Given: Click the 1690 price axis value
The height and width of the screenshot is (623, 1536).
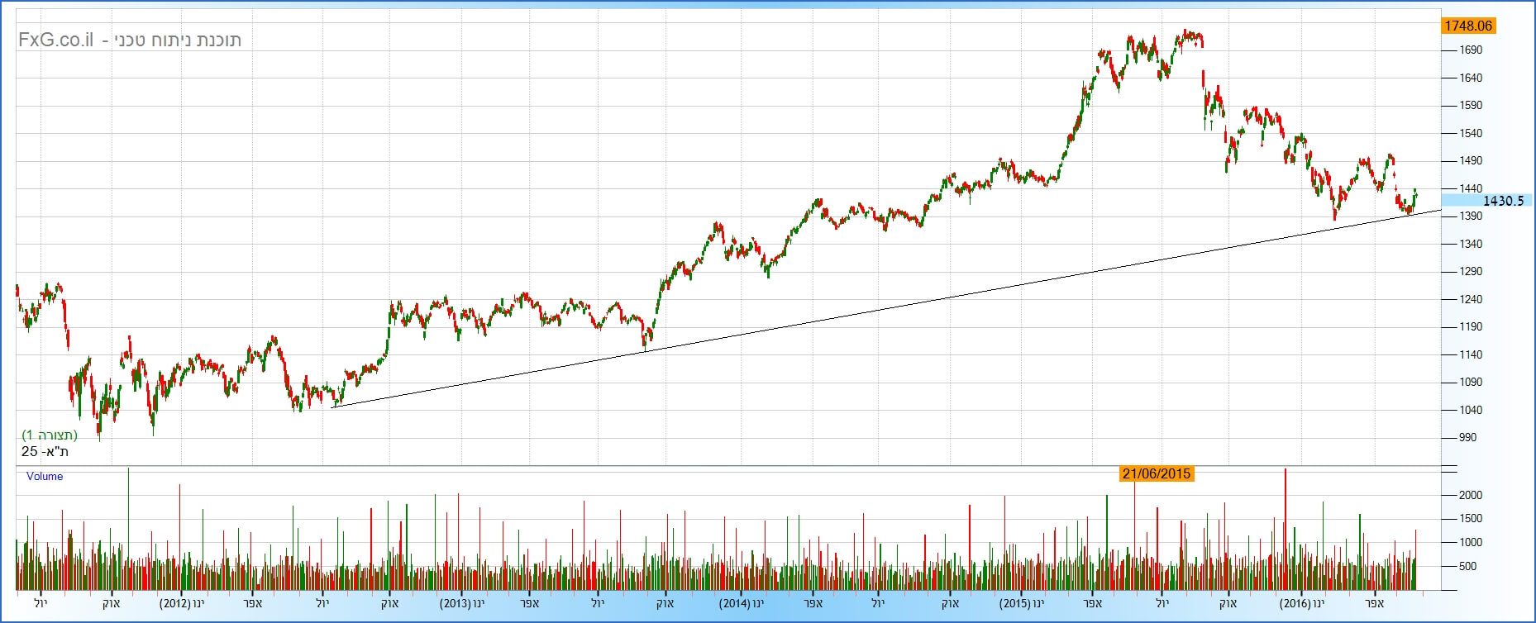Looking at the screenshot, I should (1471, 50).
